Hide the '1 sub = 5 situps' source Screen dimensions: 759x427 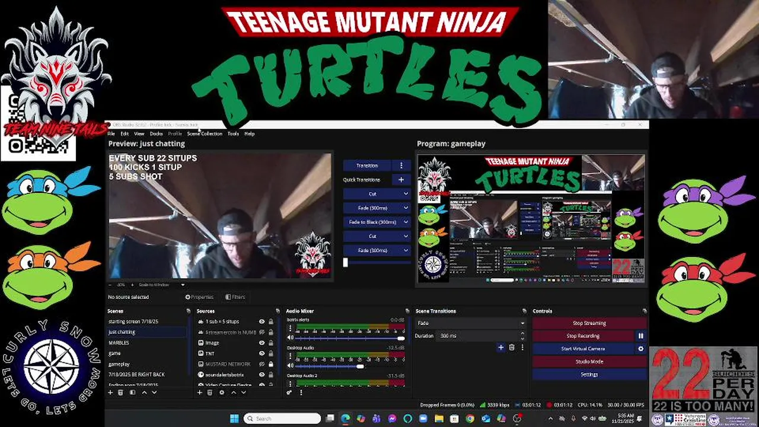(x=261, y=321)
